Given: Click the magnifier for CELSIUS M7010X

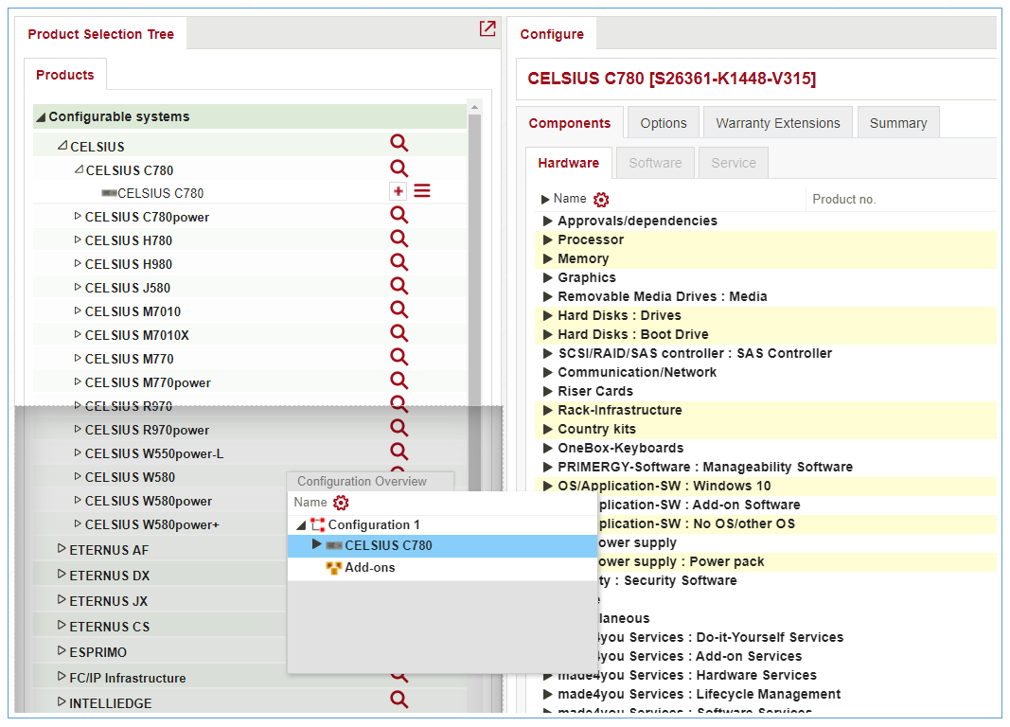Looking at the screenshot, I should click(x=399, y=333).
